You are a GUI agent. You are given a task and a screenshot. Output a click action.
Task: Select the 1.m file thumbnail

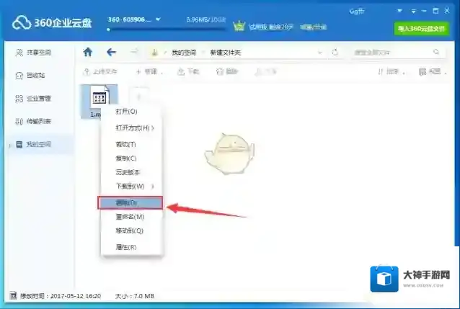(x=99, y=102)
